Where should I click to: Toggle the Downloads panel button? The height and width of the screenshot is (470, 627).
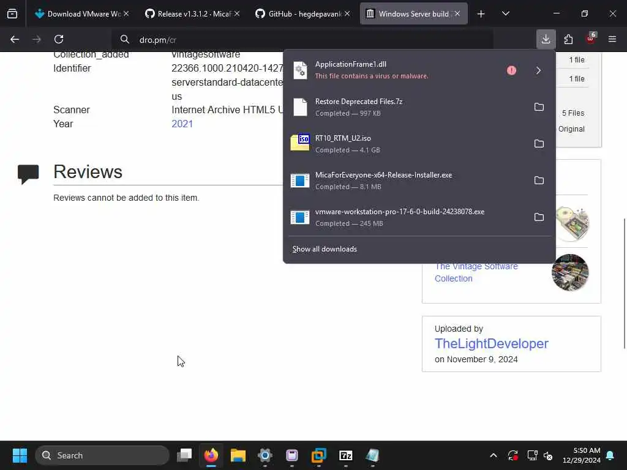pyautogui.click(x=546, y=39)
